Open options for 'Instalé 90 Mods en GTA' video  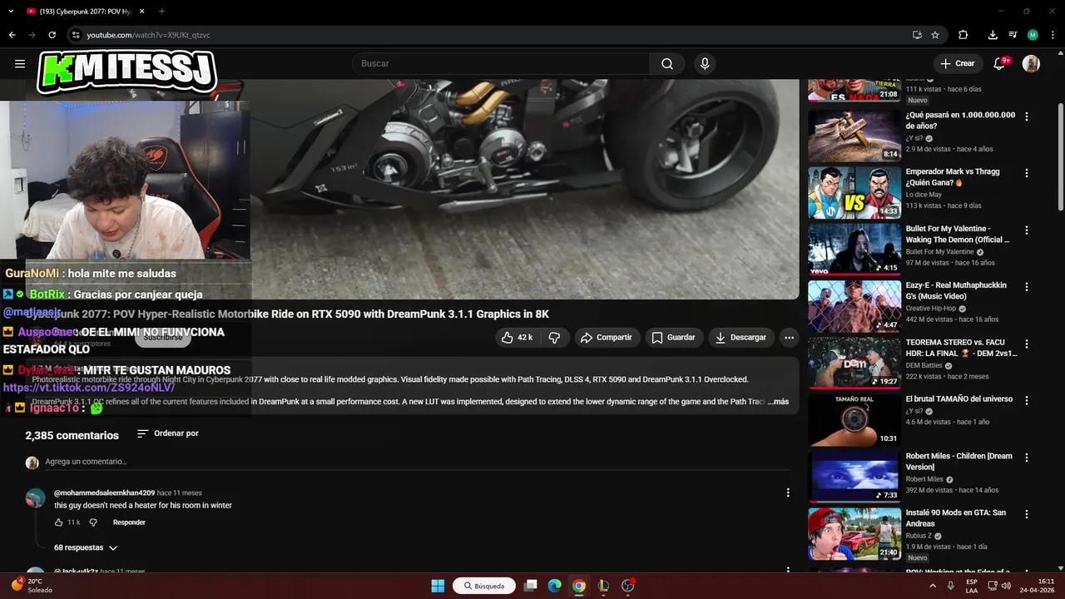click(x=1026, y=514)
